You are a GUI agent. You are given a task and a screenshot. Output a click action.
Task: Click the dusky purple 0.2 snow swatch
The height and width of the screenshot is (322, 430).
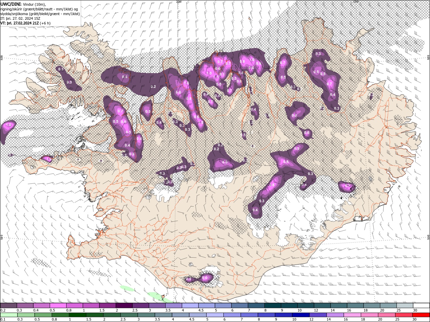tap(9, 306)
